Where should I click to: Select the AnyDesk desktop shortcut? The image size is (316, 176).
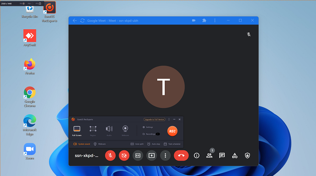click(30, 38)
